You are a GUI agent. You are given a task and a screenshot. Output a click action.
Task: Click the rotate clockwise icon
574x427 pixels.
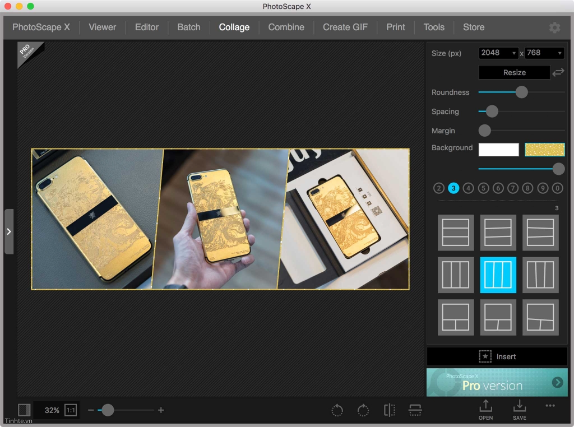click(363, 410)
